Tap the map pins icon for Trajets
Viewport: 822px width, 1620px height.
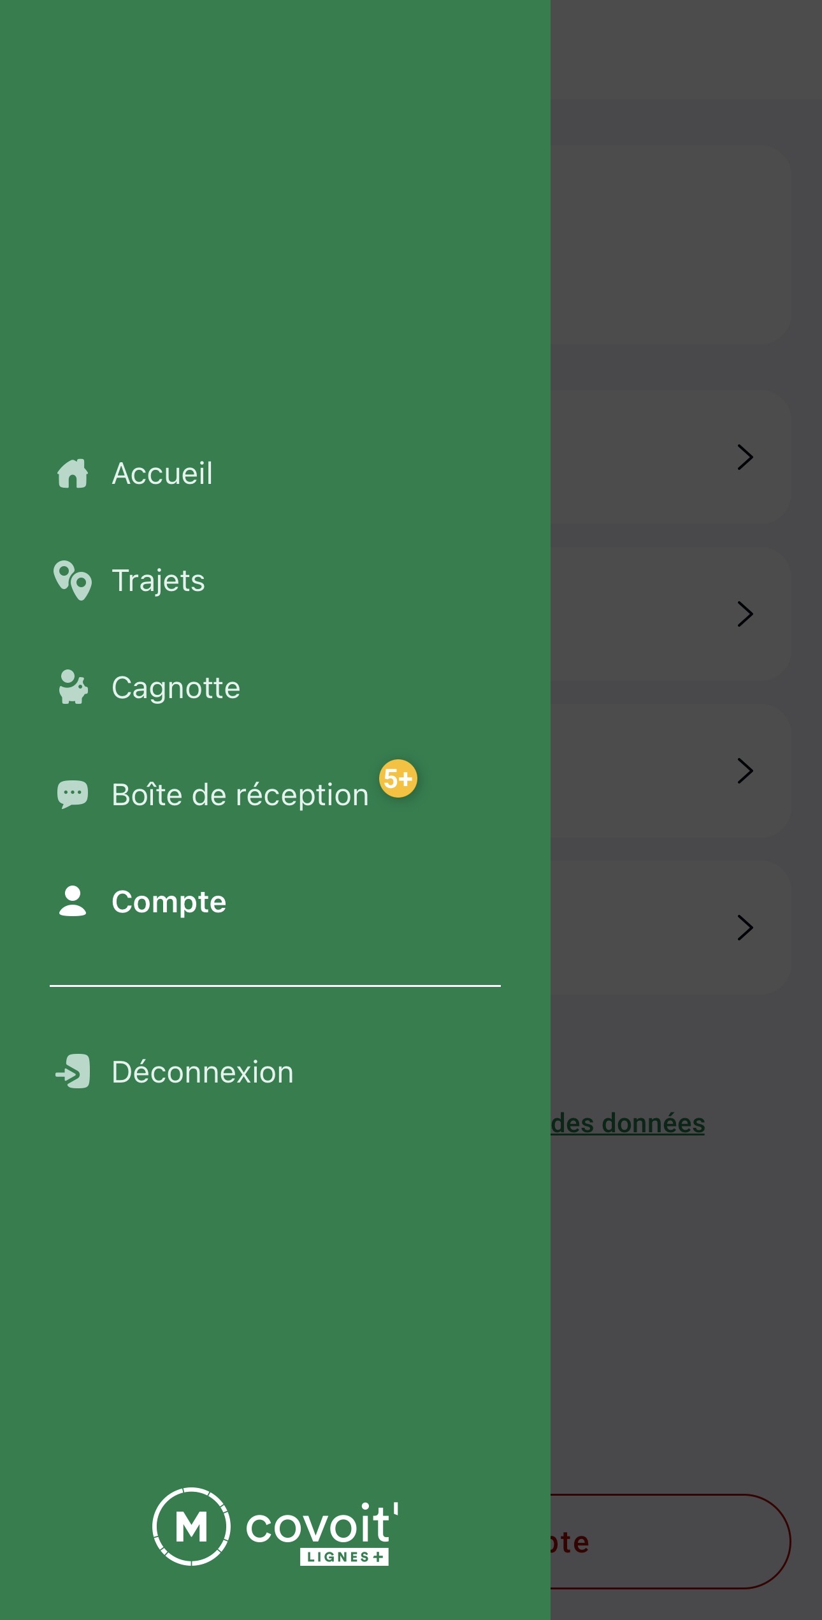click(x=73, y=580)
